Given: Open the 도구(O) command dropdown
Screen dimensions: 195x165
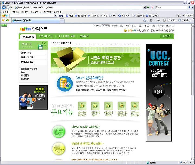Looking at the screenshot, I should (184, 20).
